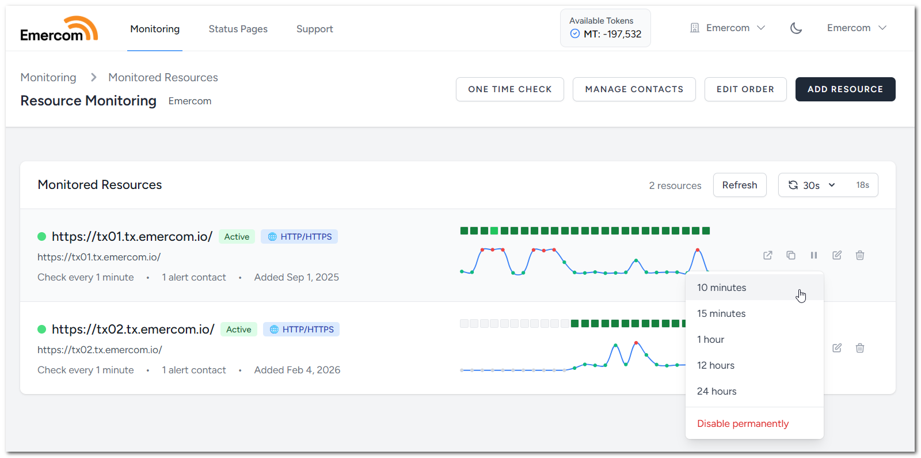This screenshot has height=458, width=921.
Task: Delete the tx02 resource
Action: [x=860, y=348]
